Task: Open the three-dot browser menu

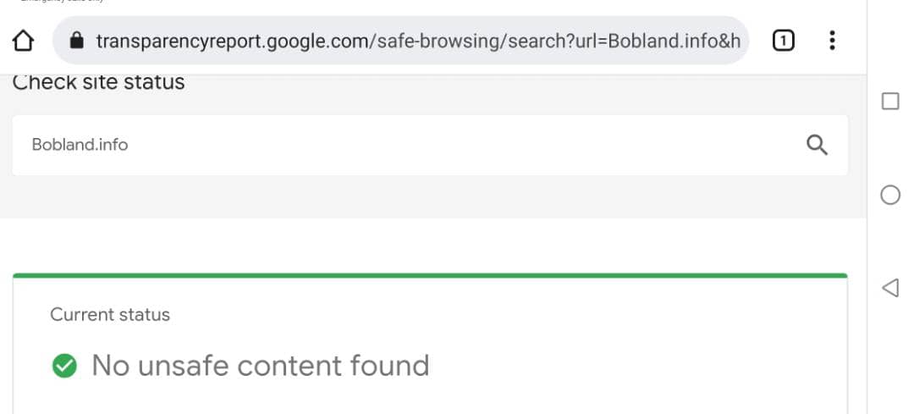Action: 832,41
